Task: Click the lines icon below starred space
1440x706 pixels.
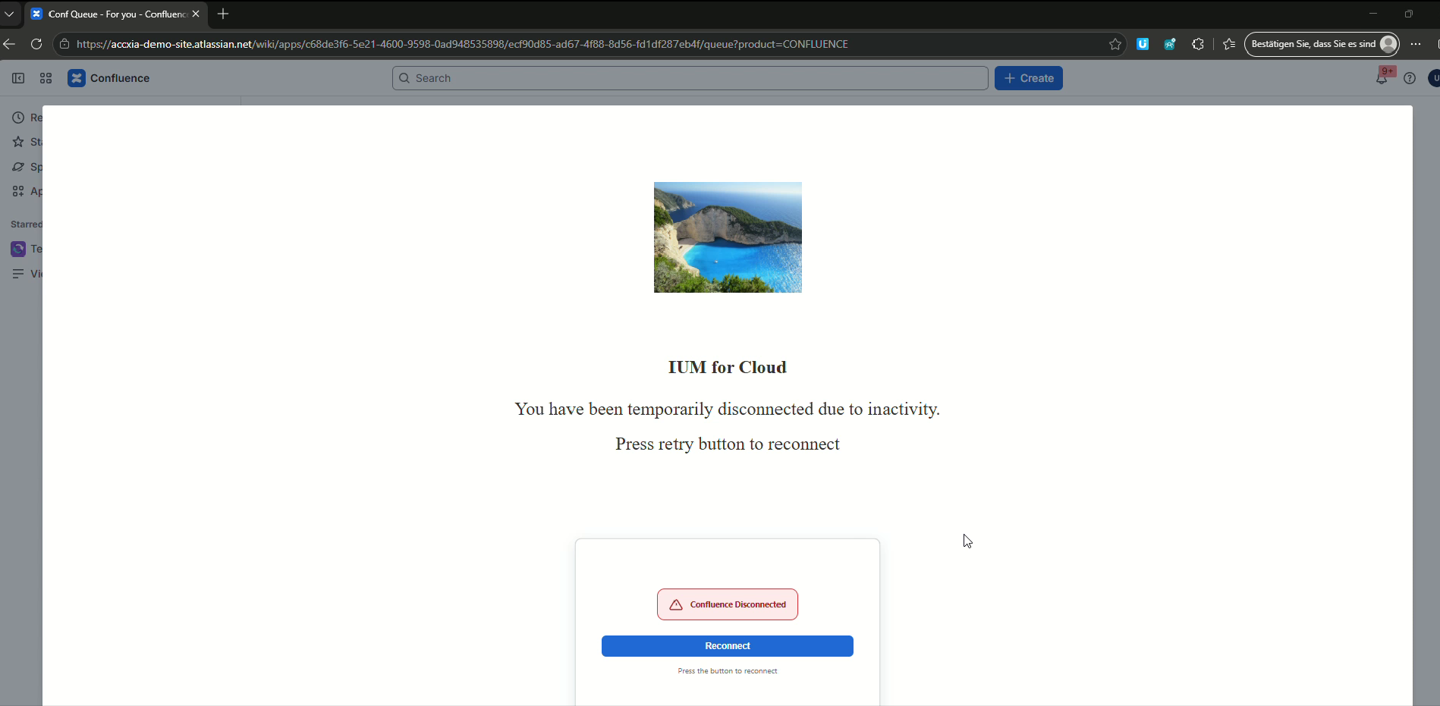Action: pyautogui.click(x=18, y=274)
